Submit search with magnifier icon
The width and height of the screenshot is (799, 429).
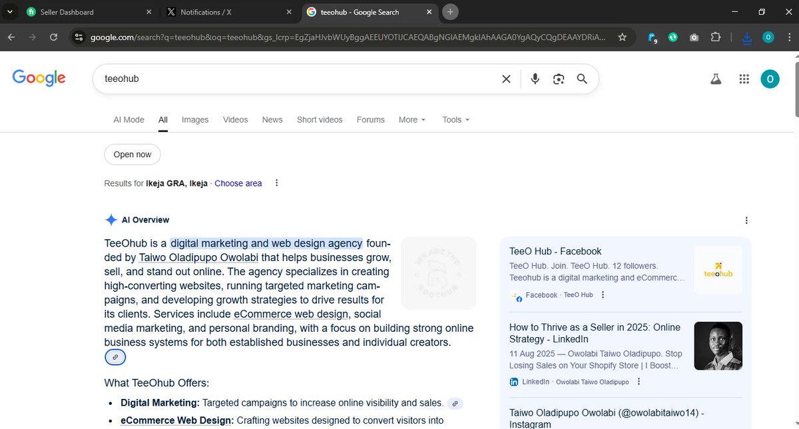pos(582,79)
